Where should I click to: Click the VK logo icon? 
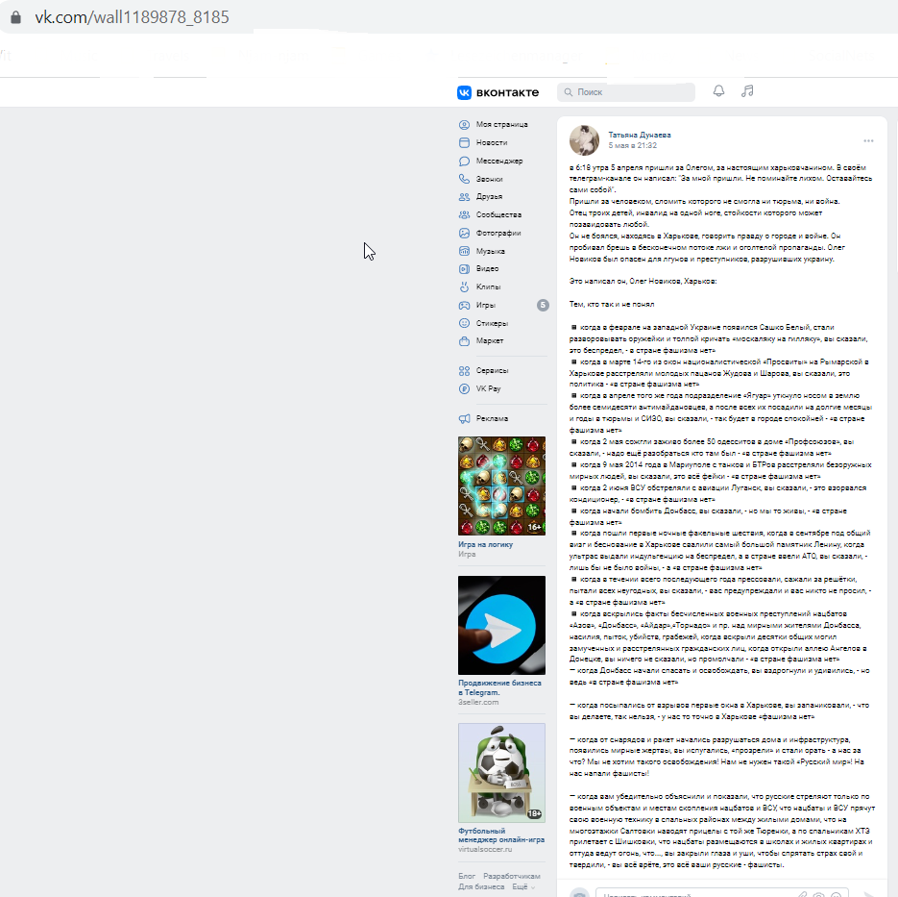pyautogui.click(x=464, y=92)
